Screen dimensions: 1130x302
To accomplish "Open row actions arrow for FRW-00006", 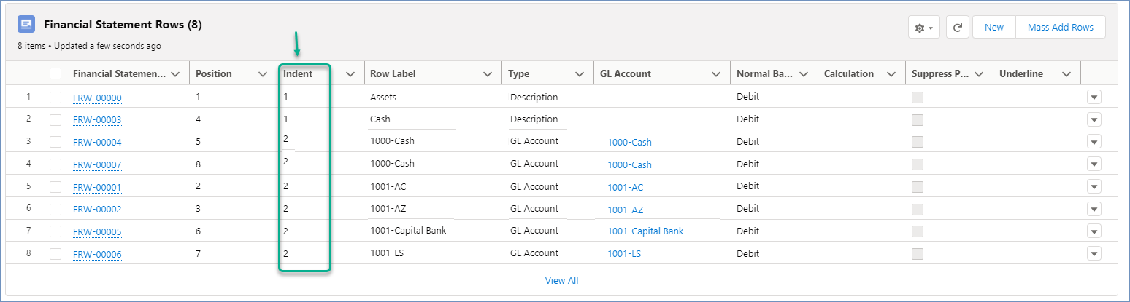I will pos(1094,253).
